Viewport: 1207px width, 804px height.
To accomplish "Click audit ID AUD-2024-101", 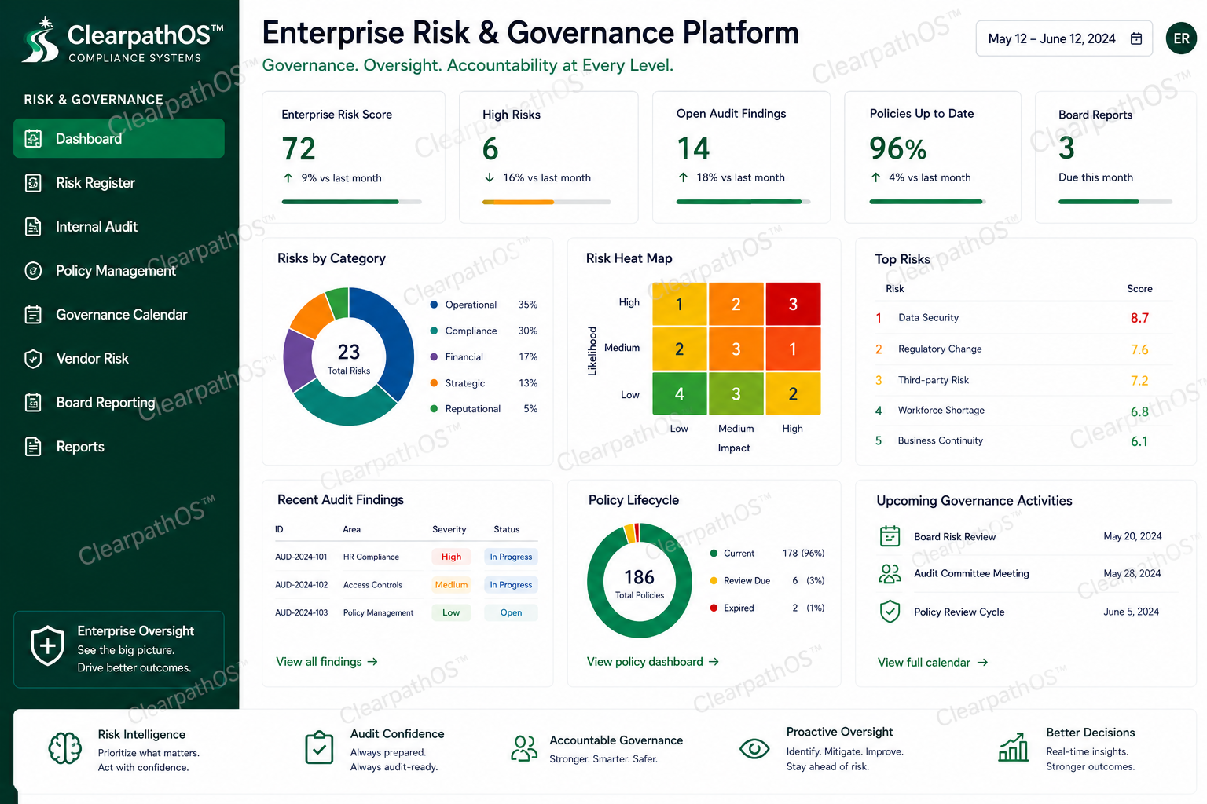I will (x=301, y=557).
